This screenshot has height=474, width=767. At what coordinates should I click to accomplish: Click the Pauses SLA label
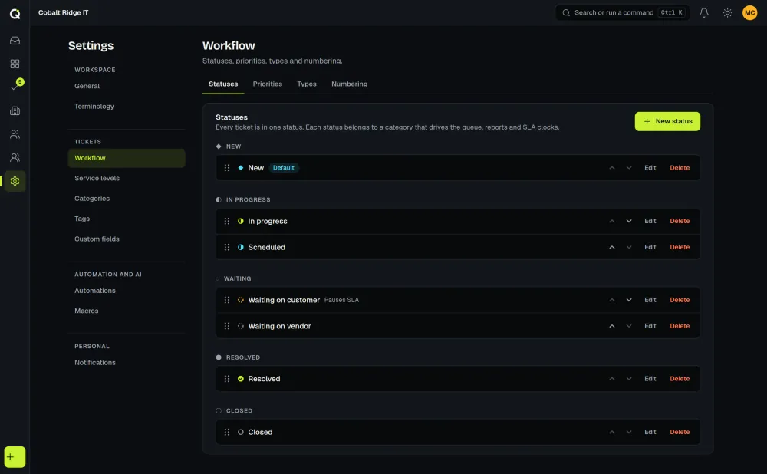341,300
